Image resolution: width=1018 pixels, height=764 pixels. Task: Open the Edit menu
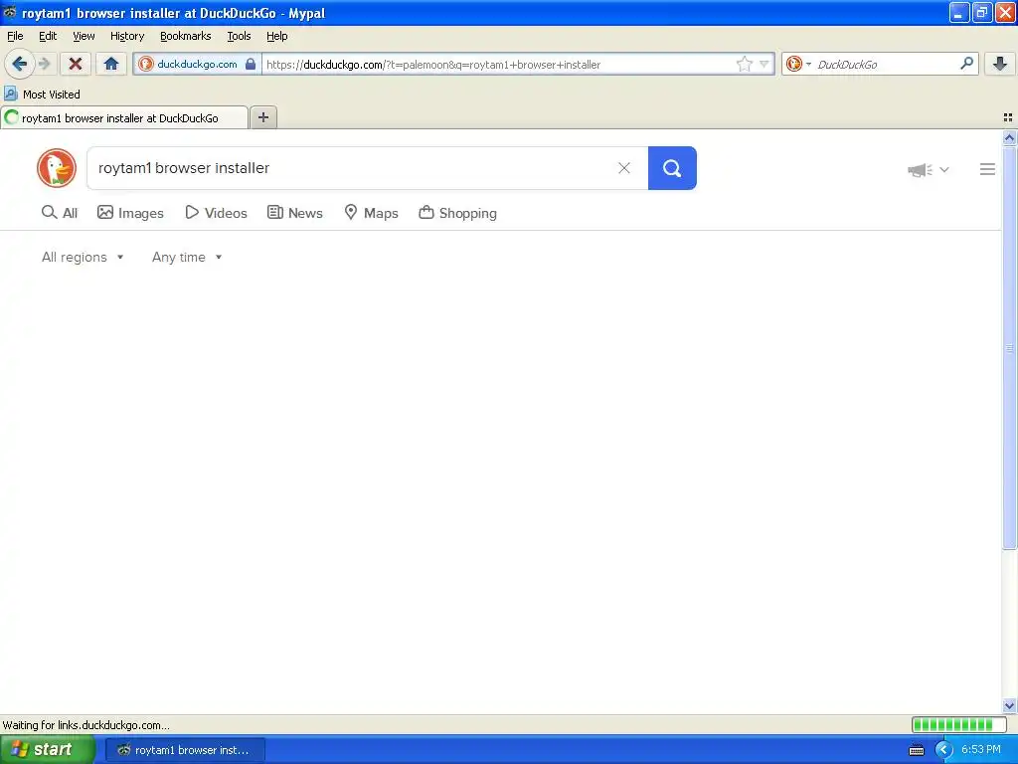[x=48, y=36]
